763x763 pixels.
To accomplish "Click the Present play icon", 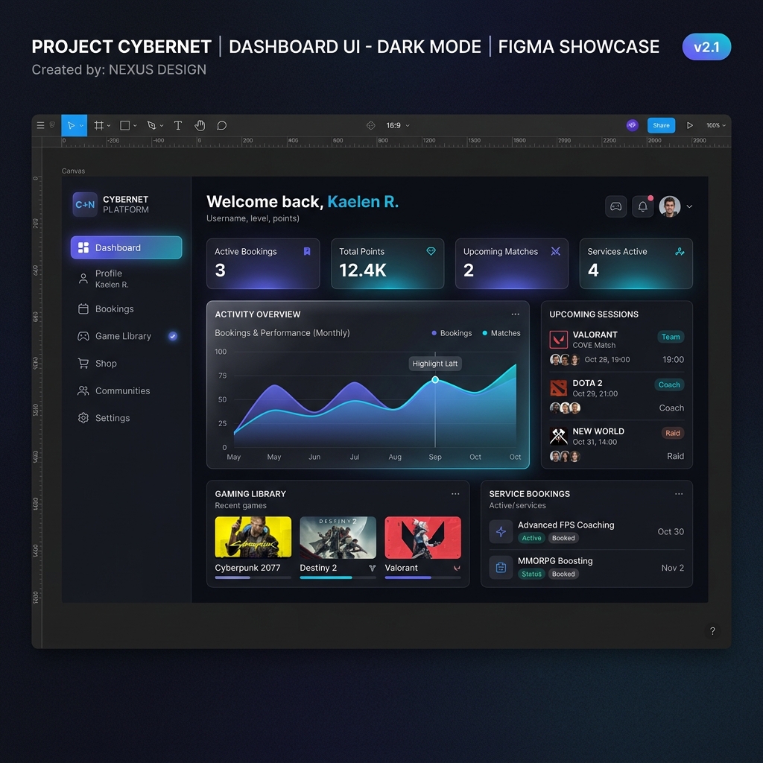I will tap(689, 125).
